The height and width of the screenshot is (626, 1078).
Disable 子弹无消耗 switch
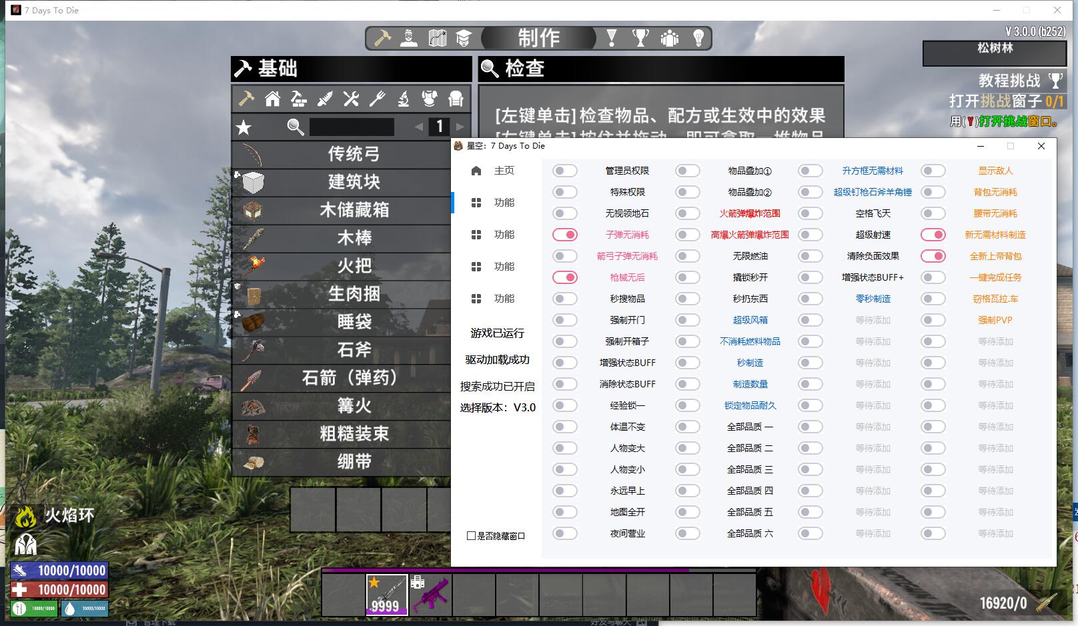565,235
